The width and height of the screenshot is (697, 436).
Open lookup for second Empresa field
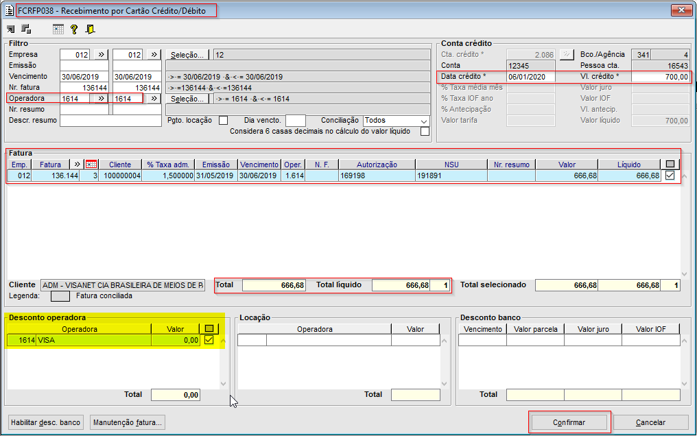click(154, 54)
